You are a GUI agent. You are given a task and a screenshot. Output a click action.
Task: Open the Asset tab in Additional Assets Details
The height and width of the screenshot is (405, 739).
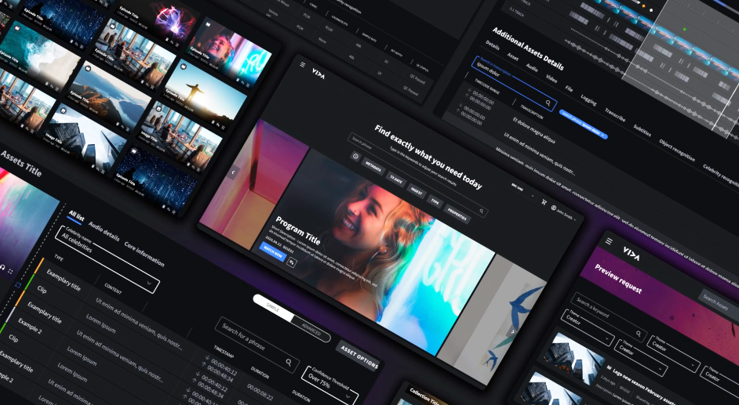coord(513,57)
